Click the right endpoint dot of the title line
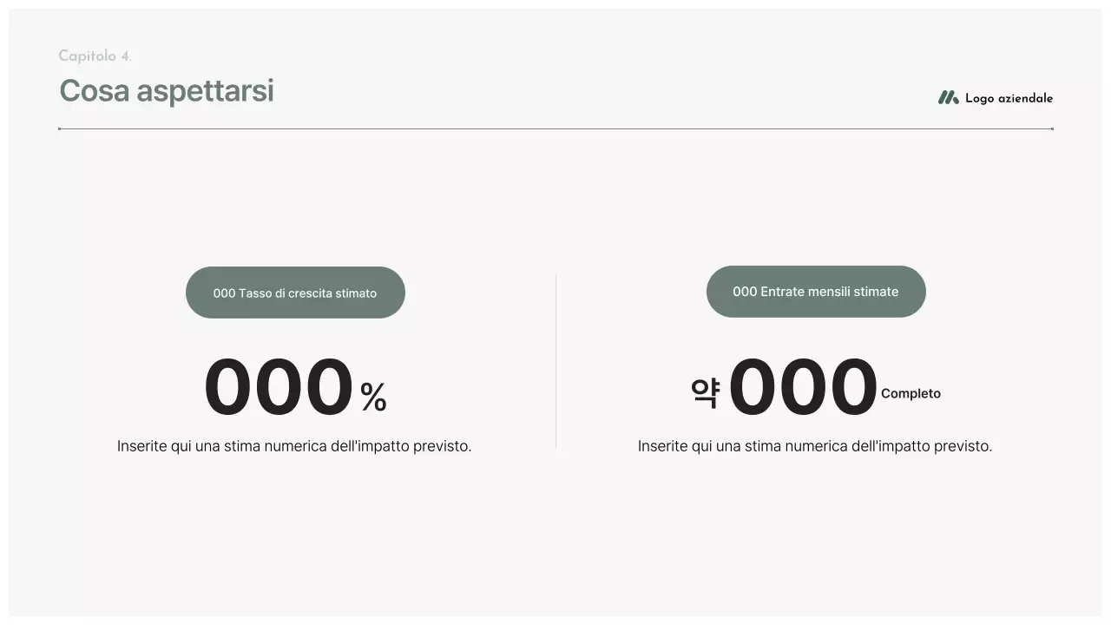Image resolution: width=1111 pixels, height=625 pixels. [1052, 128]
